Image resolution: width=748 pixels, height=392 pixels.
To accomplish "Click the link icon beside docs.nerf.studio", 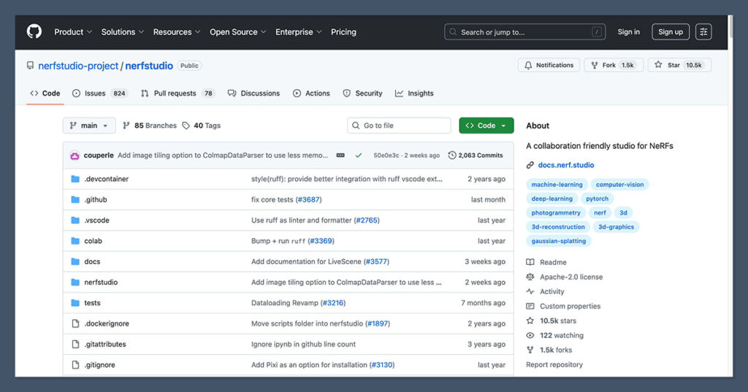I will tap(530, 165).
